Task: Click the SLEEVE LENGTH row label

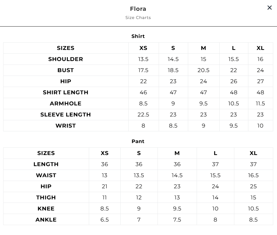Action: click(x=66, y=115)
